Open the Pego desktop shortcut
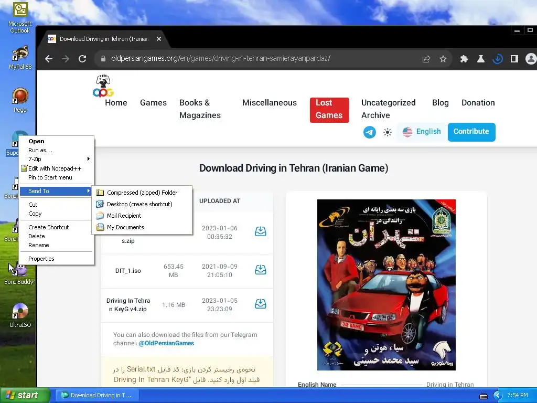This screenshot has height=403, width=537. (20, 100)
